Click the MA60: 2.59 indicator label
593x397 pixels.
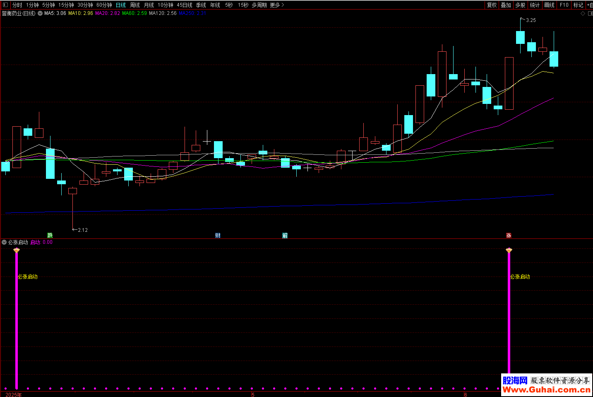point(134,13)
